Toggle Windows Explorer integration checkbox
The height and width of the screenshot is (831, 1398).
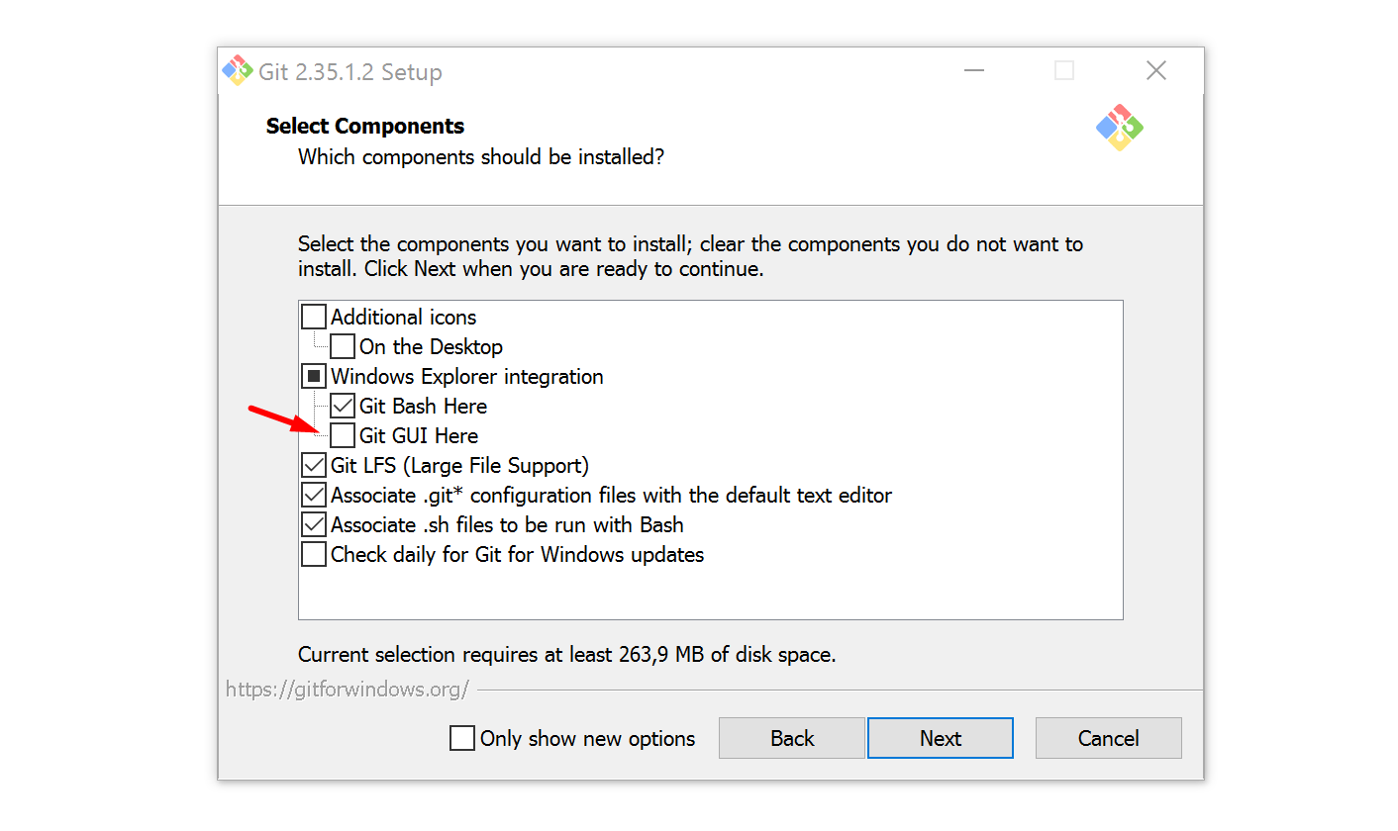coord(314,377)
